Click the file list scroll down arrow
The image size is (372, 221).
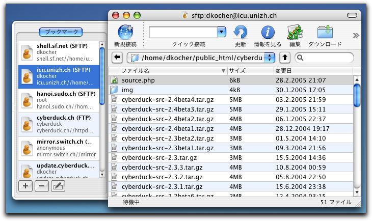[x=357, y=192]
